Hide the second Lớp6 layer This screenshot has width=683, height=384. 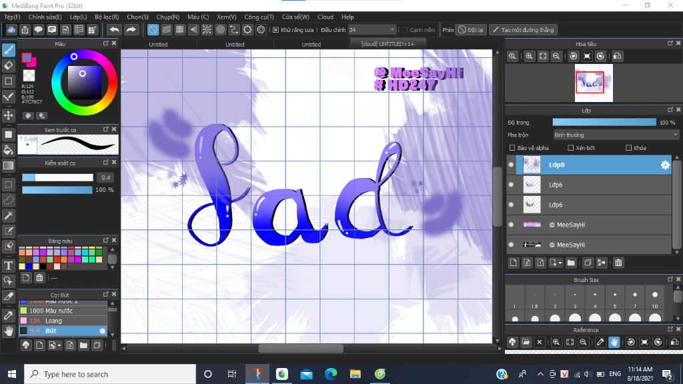[512, 205]
